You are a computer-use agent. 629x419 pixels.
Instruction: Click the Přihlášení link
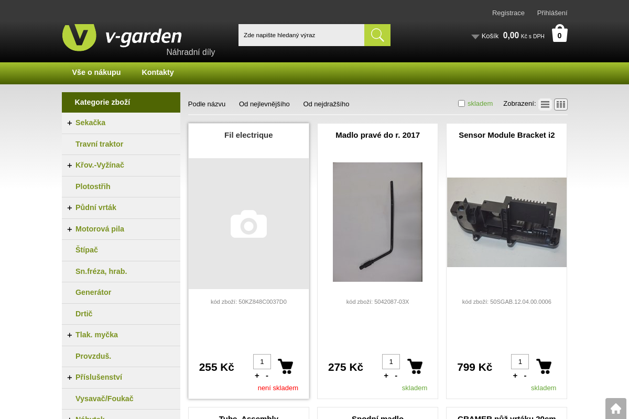pos(552,13)
